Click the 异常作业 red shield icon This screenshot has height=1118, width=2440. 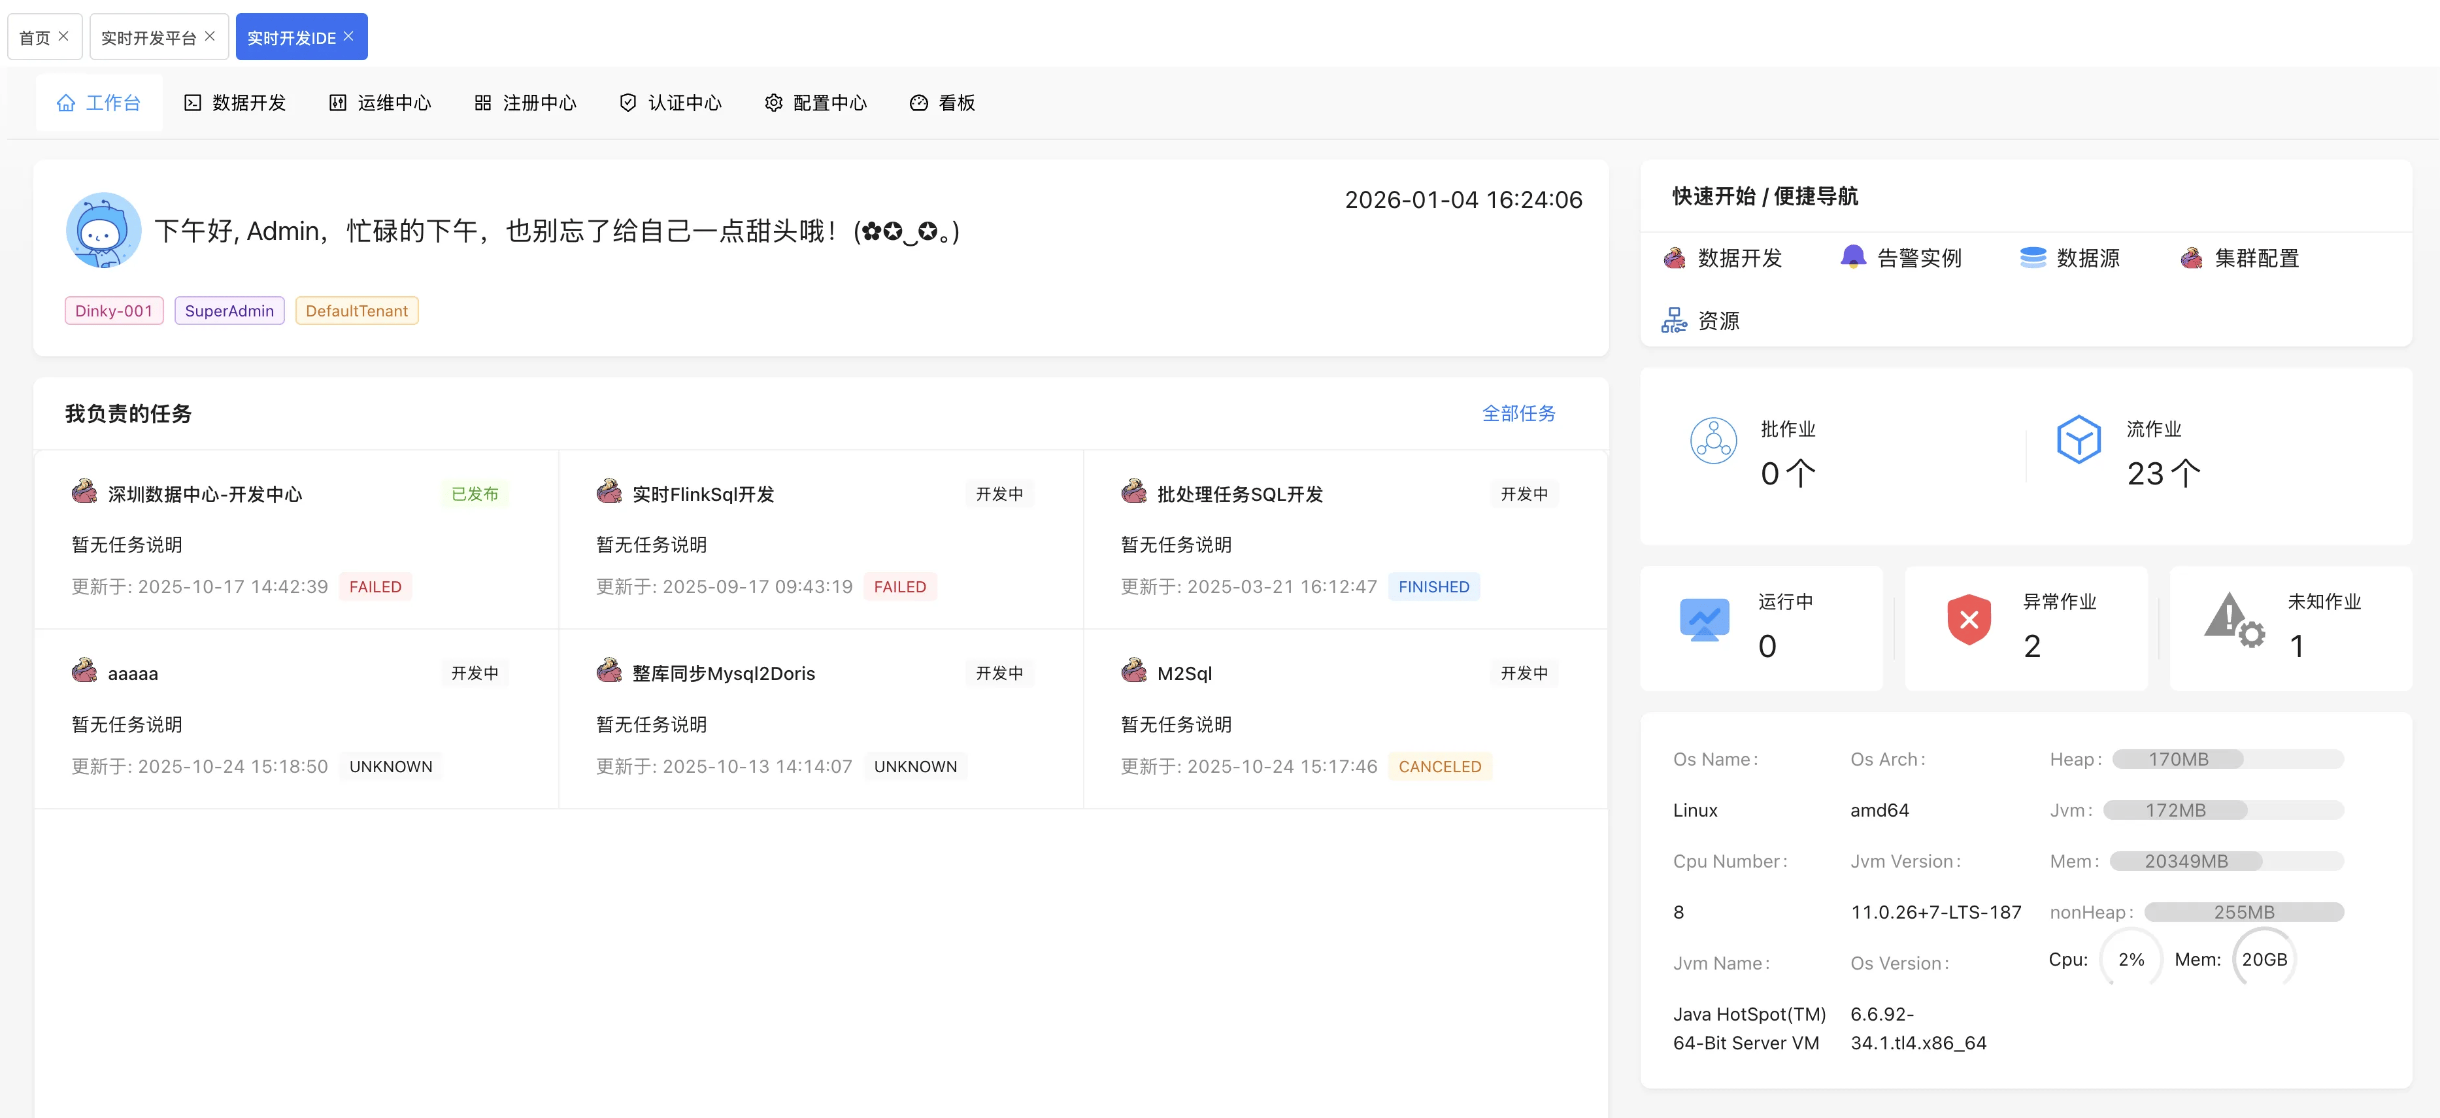click(x=1968, y=620)
